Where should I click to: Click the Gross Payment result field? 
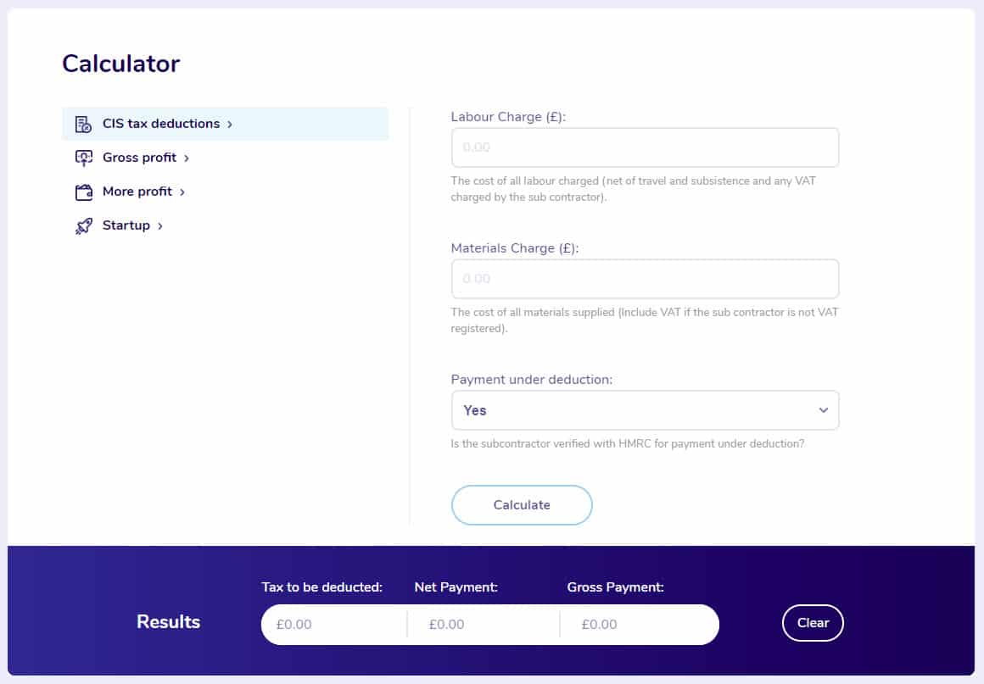point(639,625)
